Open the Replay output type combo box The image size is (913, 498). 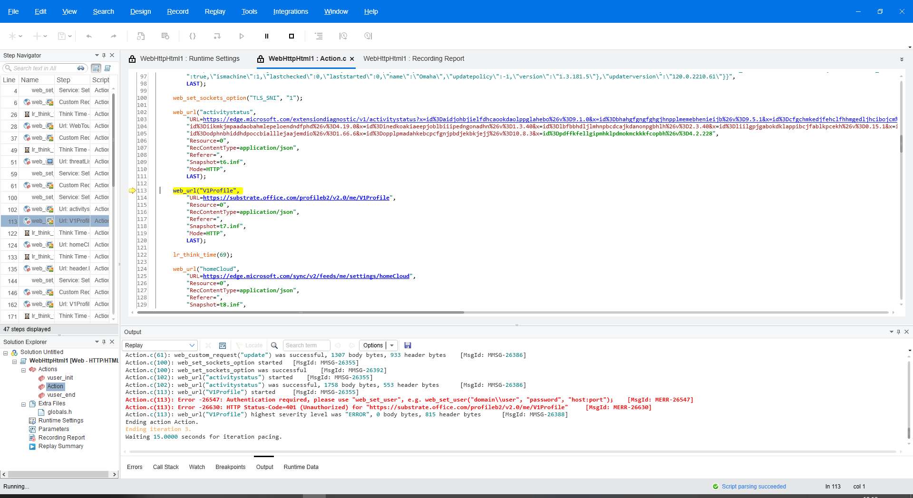pos(159,345)
